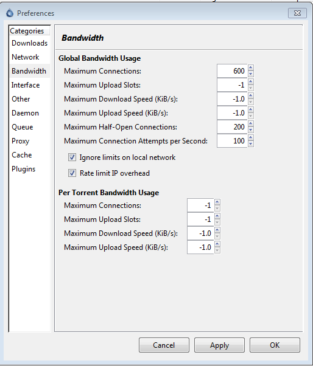
Task: Increase global Maximum Connections with up arrow
Action: [x=251, y=67]
